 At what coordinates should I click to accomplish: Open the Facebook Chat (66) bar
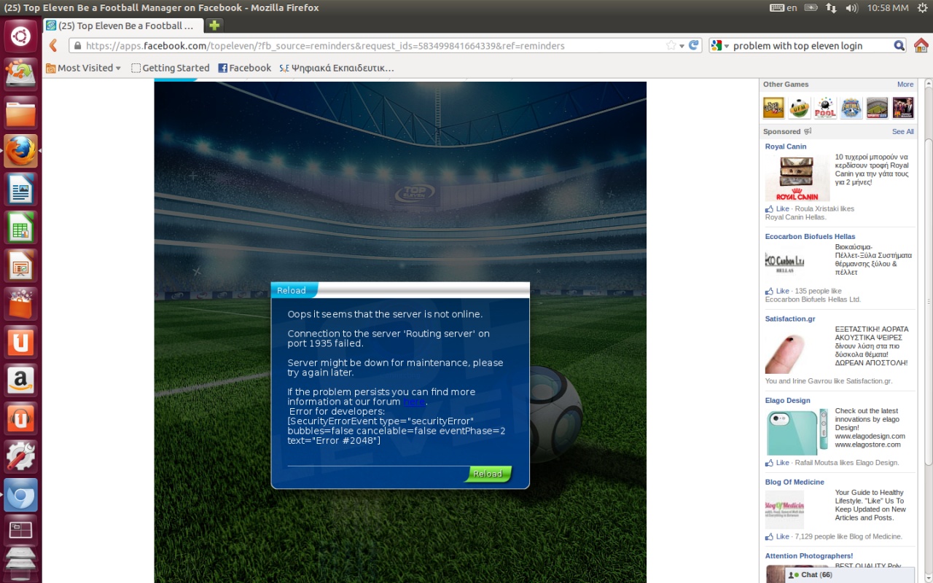point(850,575)
